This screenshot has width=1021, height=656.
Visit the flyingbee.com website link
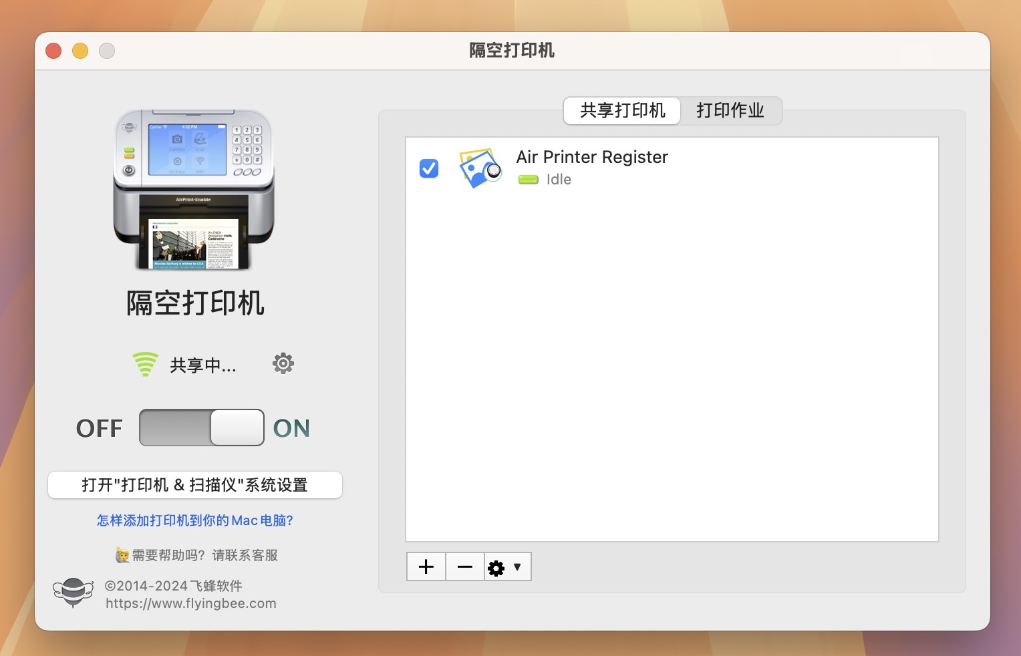[x=191, y=603]
